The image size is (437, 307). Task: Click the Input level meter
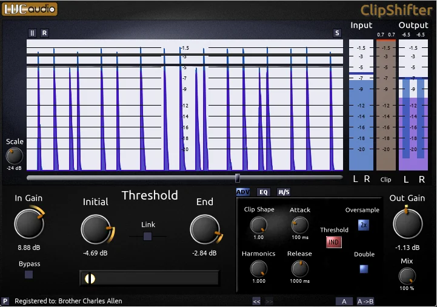coord(361,105)
